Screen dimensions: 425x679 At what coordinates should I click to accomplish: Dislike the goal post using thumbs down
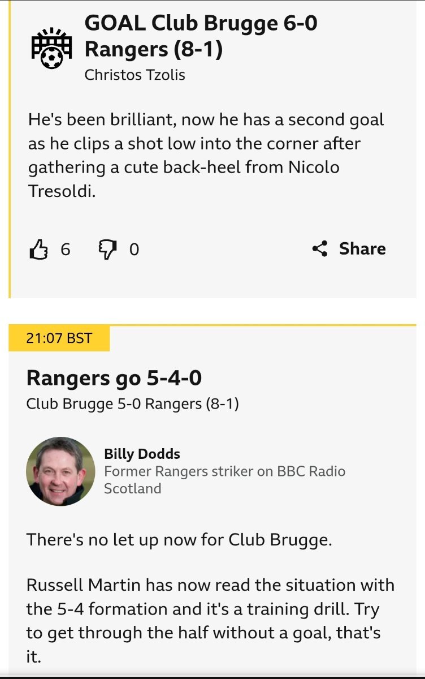tap(108, 249)
